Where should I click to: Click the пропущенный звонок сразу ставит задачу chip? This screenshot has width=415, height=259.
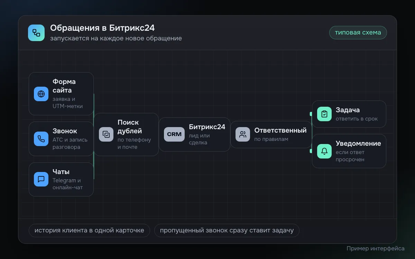[227, 230]
